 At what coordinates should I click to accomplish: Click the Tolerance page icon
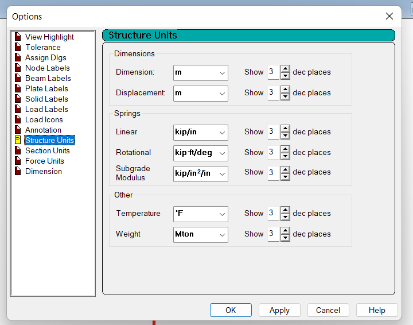coord(18,47)
